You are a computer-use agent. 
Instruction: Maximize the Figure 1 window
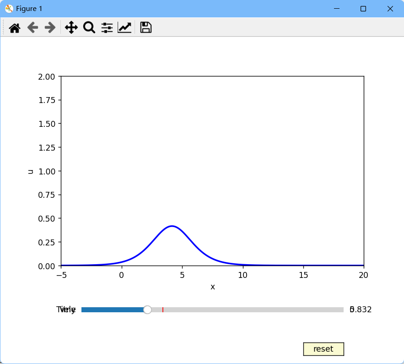tap(363, 9)
